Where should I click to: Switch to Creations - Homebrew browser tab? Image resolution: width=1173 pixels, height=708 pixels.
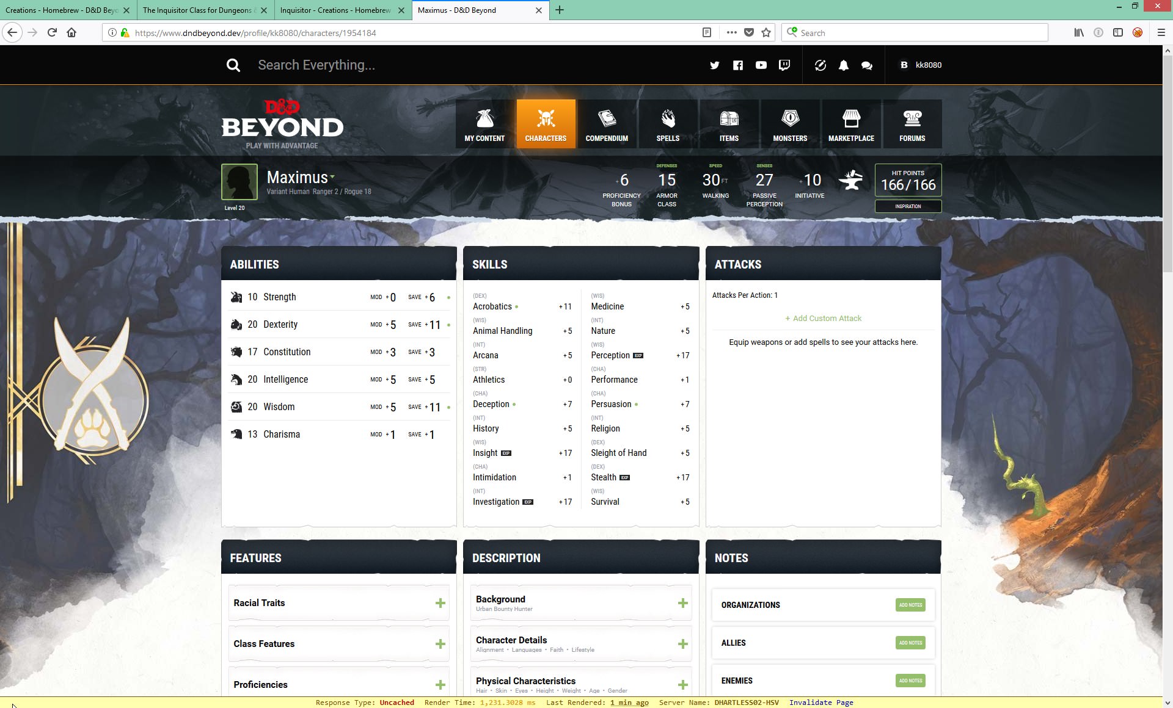[67, 10]
